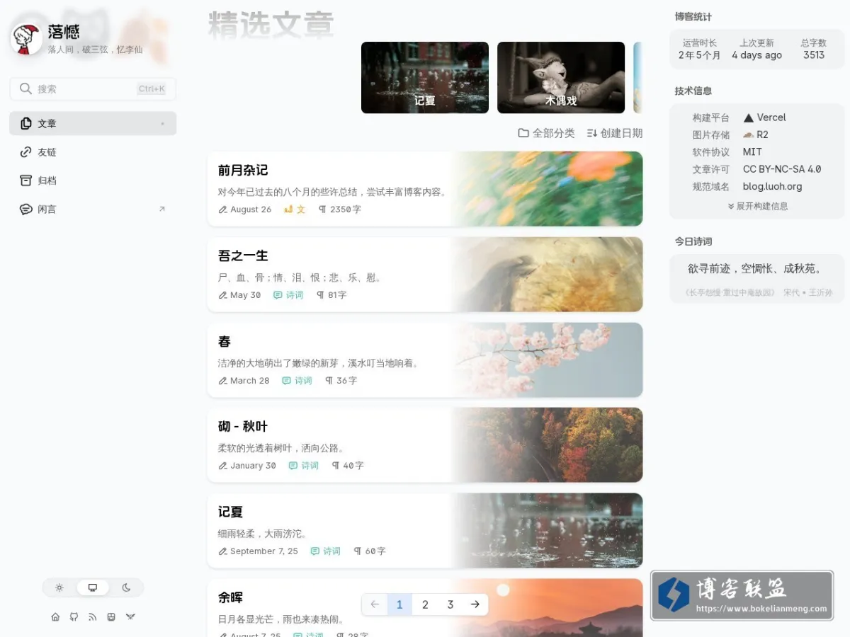The width and height of the screenshot is (850, 637).
Task: Click the cherry blossom cover of 春
Action: coord(548,360)
